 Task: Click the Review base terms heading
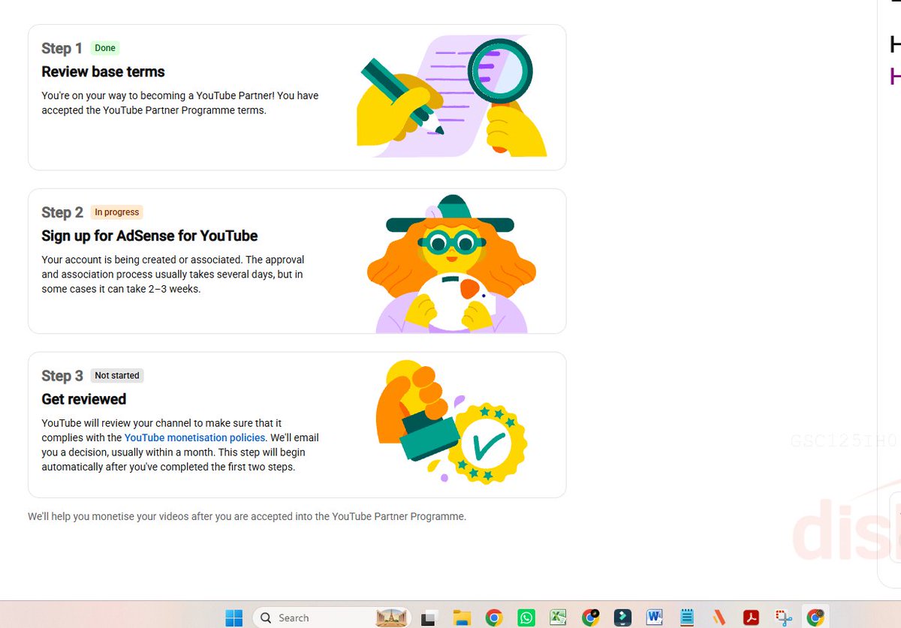(103, 72)
